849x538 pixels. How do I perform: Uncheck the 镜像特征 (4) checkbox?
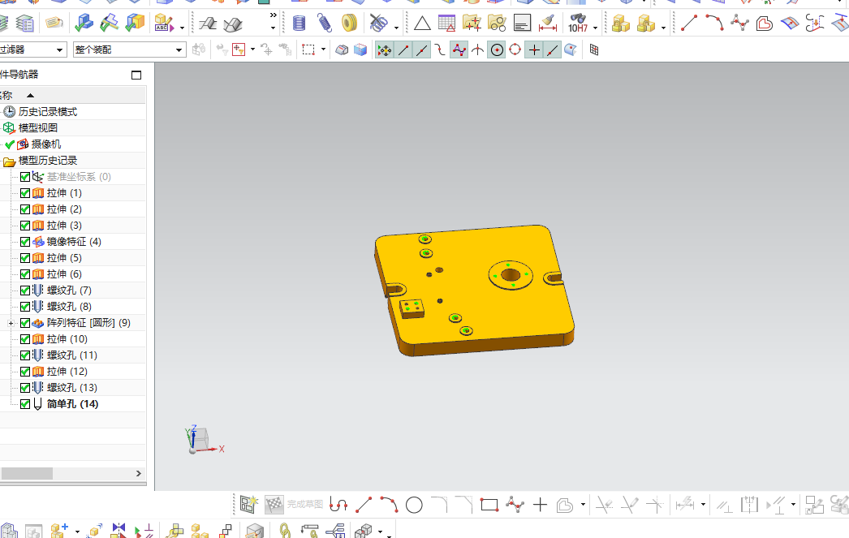25,242
